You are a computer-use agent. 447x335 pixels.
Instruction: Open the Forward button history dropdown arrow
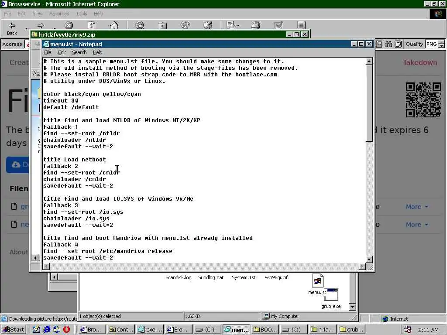[55, 28]
